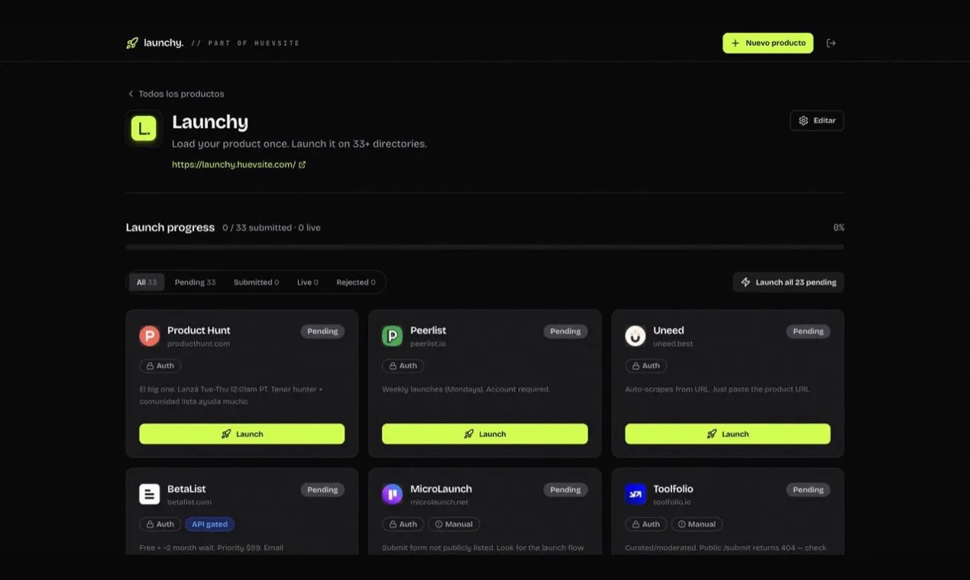Click the Auth tag on MicroLaunch card
The image size is (970, 580).
pyautogui.click(x=403, y=524)
